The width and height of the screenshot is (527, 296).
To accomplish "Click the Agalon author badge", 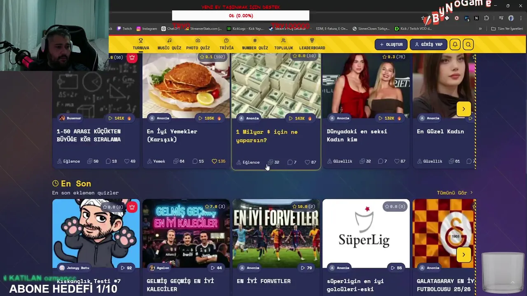I will coord(160,268).
